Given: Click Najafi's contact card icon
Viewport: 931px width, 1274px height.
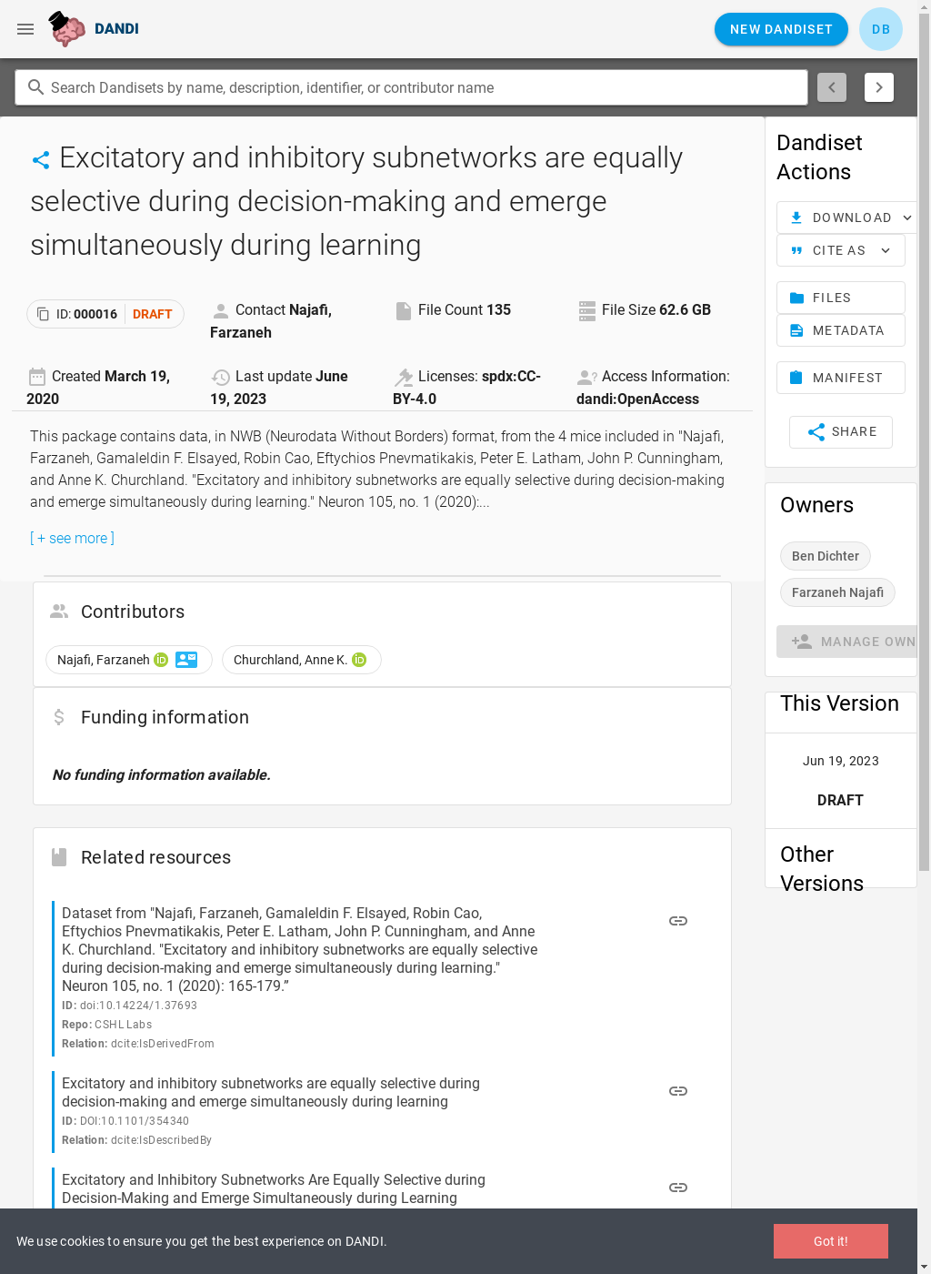Looking at the screenshot, I should [x=186, y=660].
